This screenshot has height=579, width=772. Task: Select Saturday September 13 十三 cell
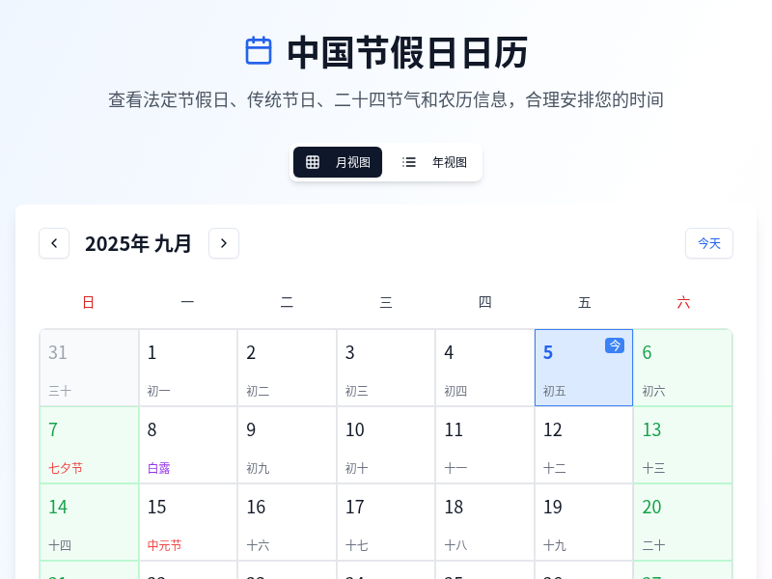(x=683, y=445)
